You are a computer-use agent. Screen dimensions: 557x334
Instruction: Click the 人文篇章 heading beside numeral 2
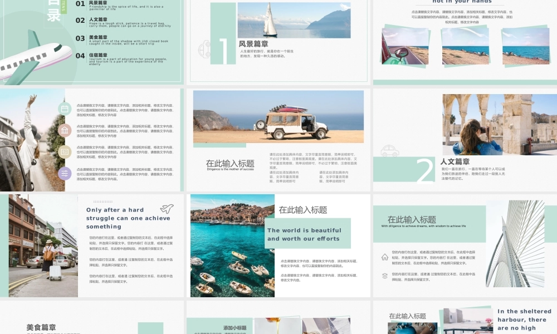455,161
